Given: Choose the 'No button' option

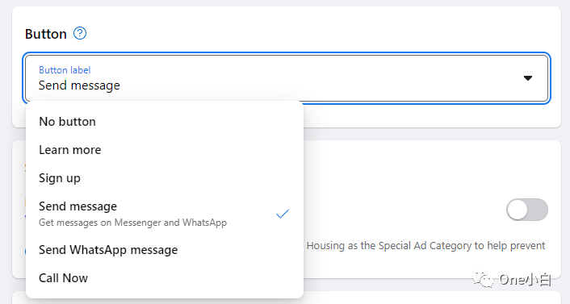Looking at the screenshot, I should 165,121.
